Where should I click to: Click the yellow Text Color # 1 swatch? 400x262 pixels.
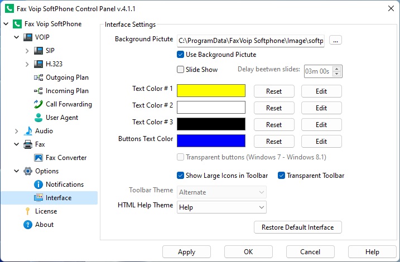tap(211, 91)
